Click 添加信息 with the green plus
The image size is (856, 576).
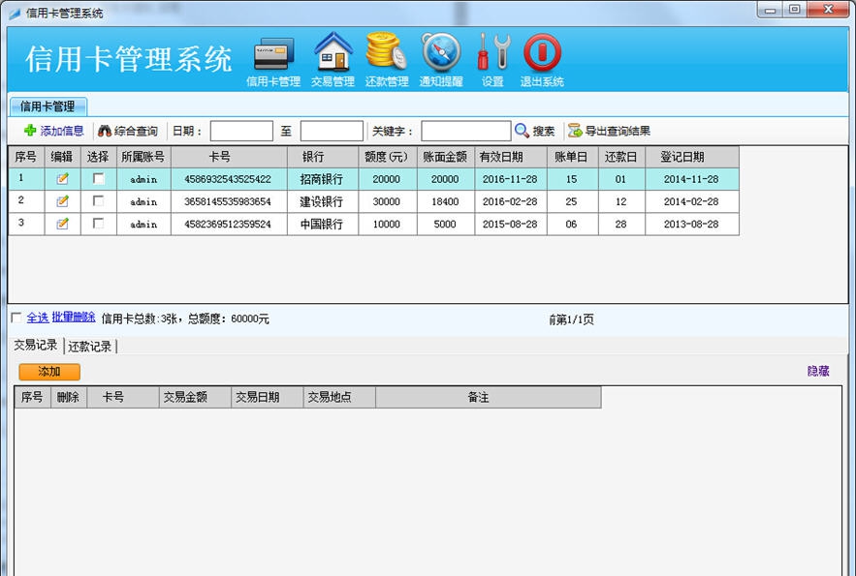tap(47, 130)
